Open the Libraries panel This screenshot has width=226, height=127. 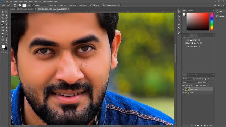point(220,16)
